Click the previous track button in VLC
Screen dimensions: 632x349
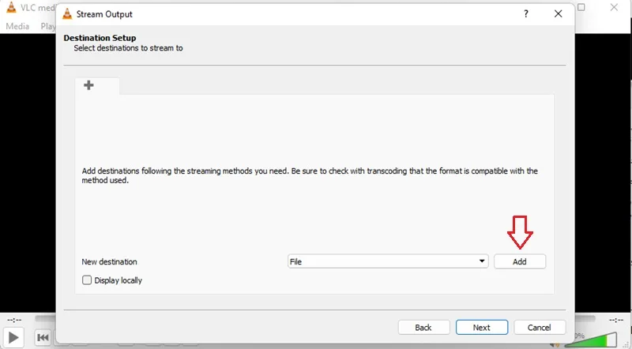point(43,337)
